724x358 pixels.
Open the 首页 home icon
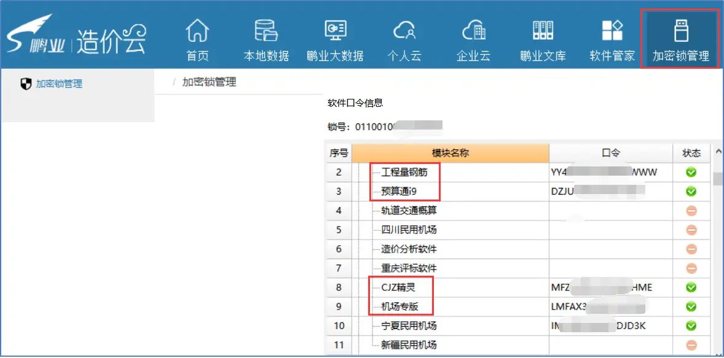point(197,31)
